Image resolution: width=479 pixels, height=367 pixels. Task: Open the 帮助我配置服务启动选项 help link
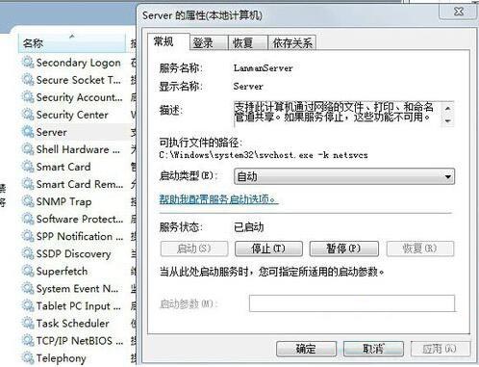pyautogui.click(x=218, y=199)
